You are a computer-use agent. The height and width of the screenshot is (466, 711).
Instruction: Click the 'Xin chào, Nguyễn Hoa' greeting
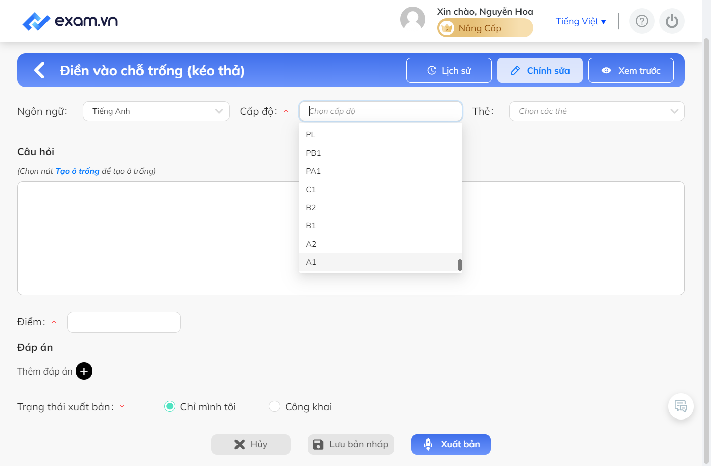coord(485,12)
